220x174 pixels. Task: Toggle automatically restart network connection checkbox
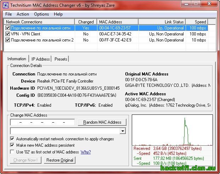click(12, 139)
